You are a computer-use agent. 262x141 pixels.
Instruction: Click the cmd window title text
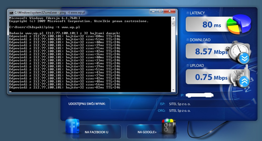tap(50, 13)
